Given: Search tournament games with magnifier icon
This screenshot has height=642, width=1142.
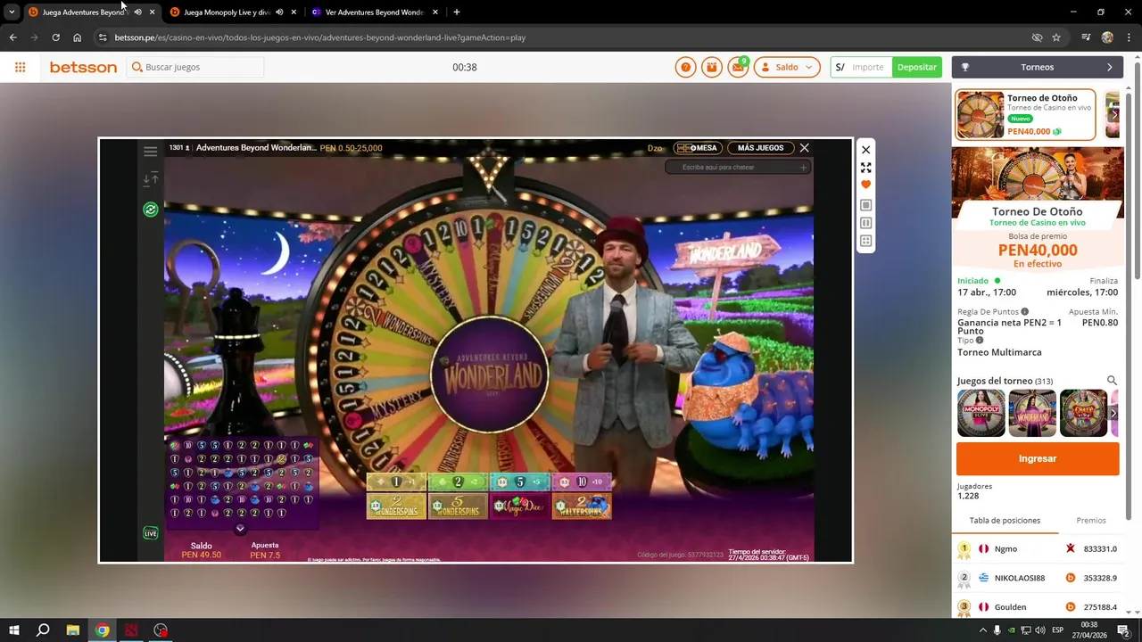Looking at the screenshot, I should click(x=1112, y=381).
